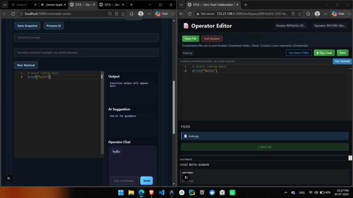Click the Next.js dev indicator in command center
The image size is (353, 198).
pyautogui.click(x=9, y=178)
